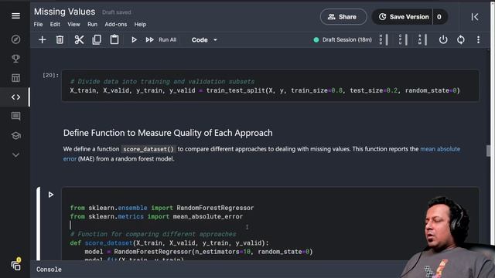Click the RandomForestRegressor import line
This screenshot has width=495, height=278.
(162, 208)
